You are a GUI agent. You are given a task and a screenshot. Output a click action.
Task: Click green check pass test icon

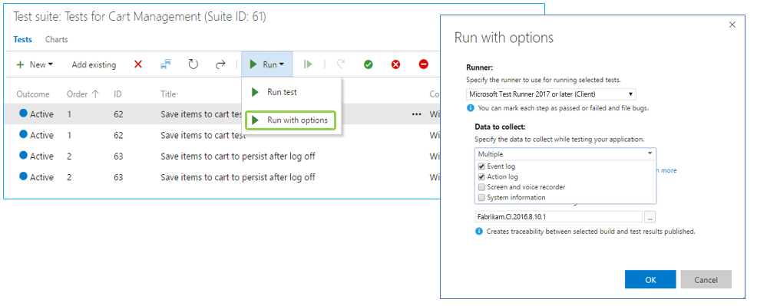[x=369, y=64]
